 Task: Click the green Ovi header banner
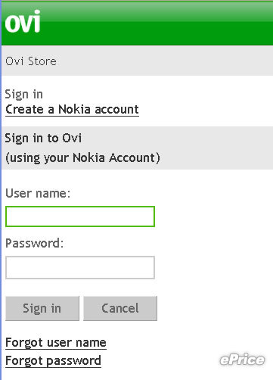[137, 23]
